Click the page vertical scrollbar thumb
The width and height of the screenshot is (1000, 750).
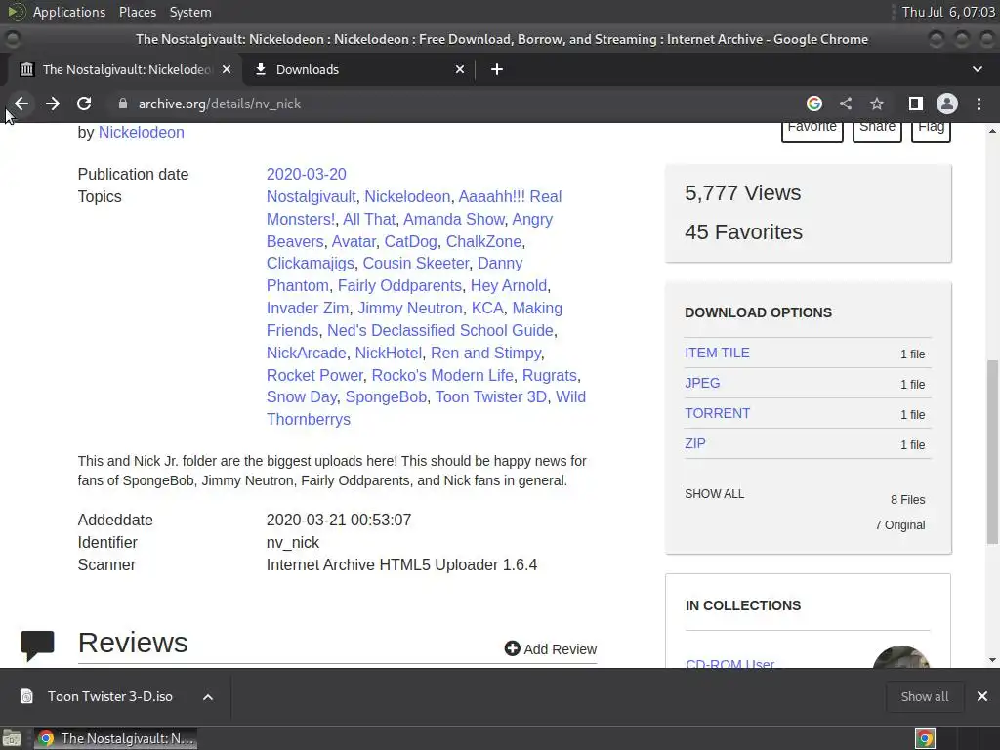[992, 451]
